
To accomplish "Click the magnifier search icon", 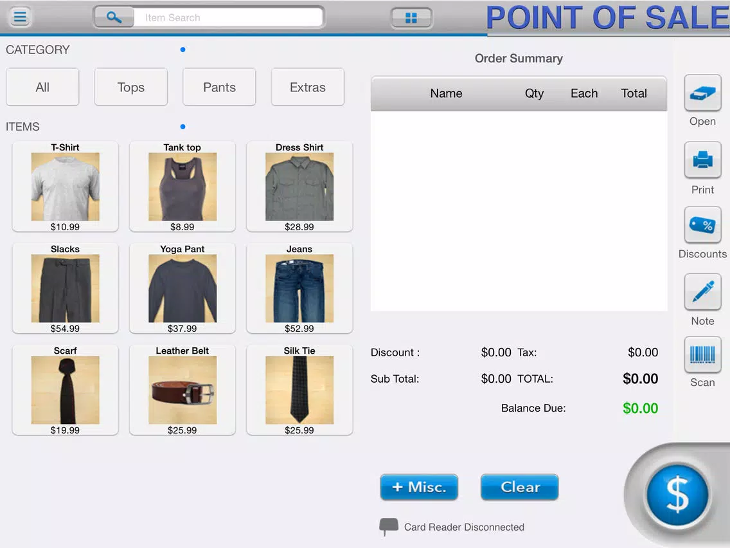I will point(114,18).
